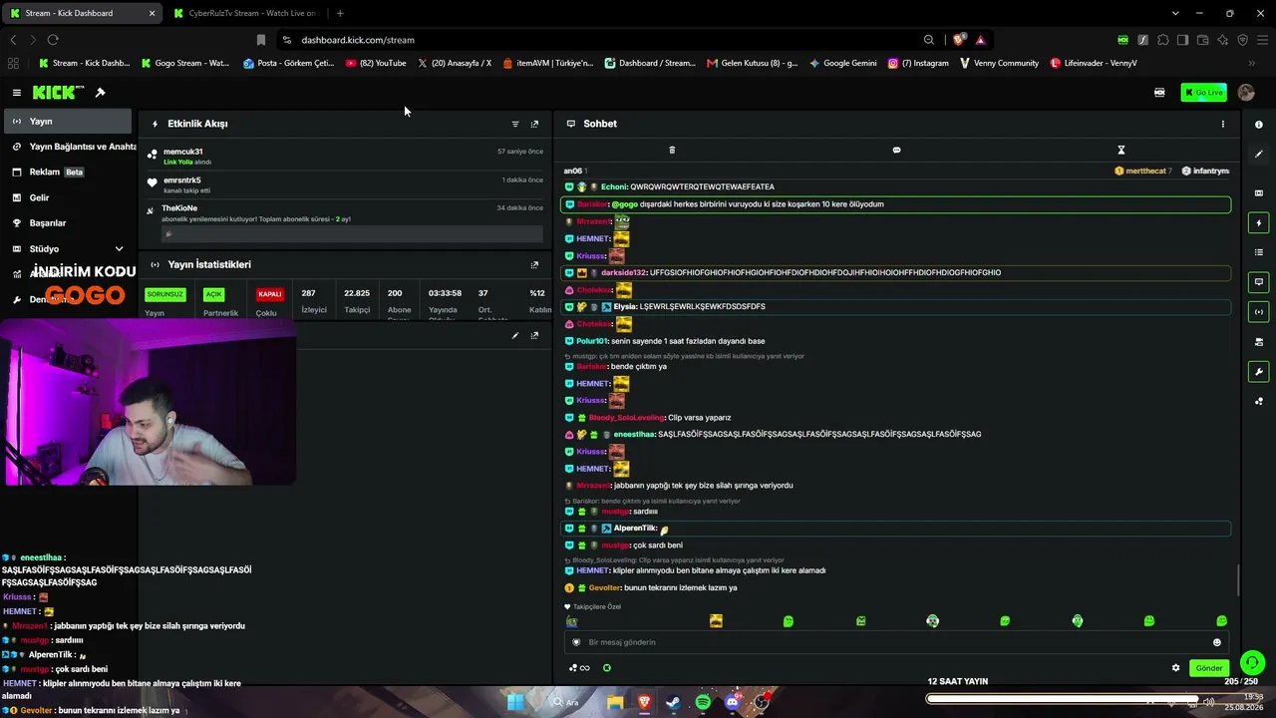Viewport: 1276px width, 718px height.
Task: Click Gönder to send message
Action: pos(1209,668)
